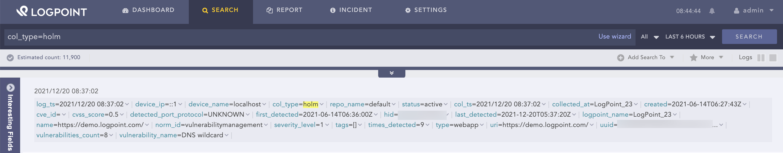The height and width of the screenshot is (153, 783).
Task: Open the LAST 6 HOURS time range dropdown
Action: 690,37
